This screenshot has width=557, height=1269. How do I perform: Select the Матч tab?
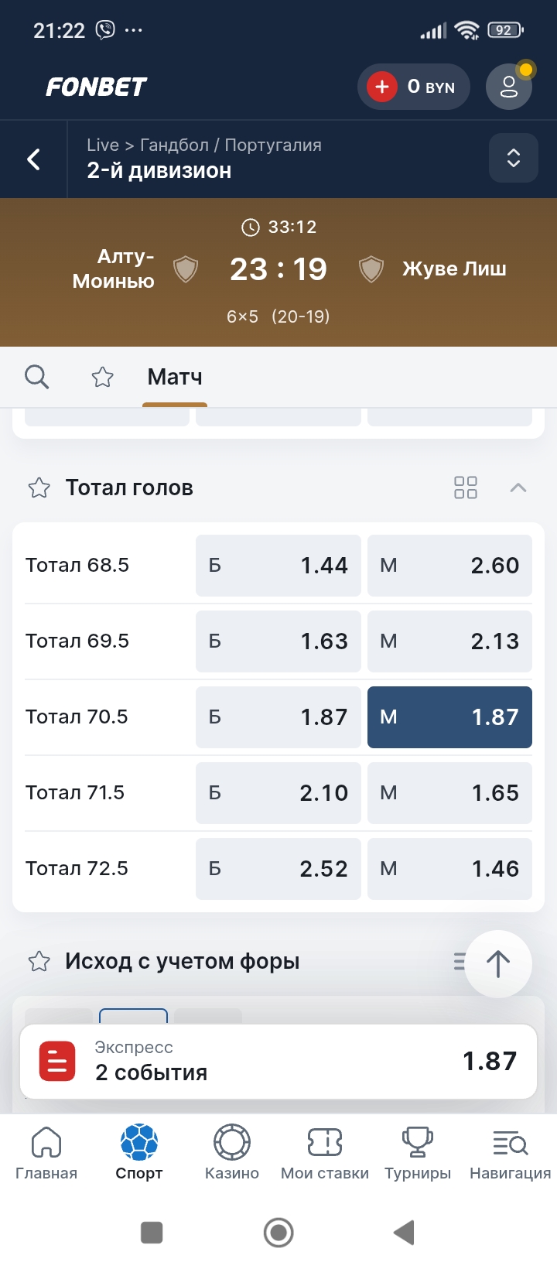[x=175, y=378]
